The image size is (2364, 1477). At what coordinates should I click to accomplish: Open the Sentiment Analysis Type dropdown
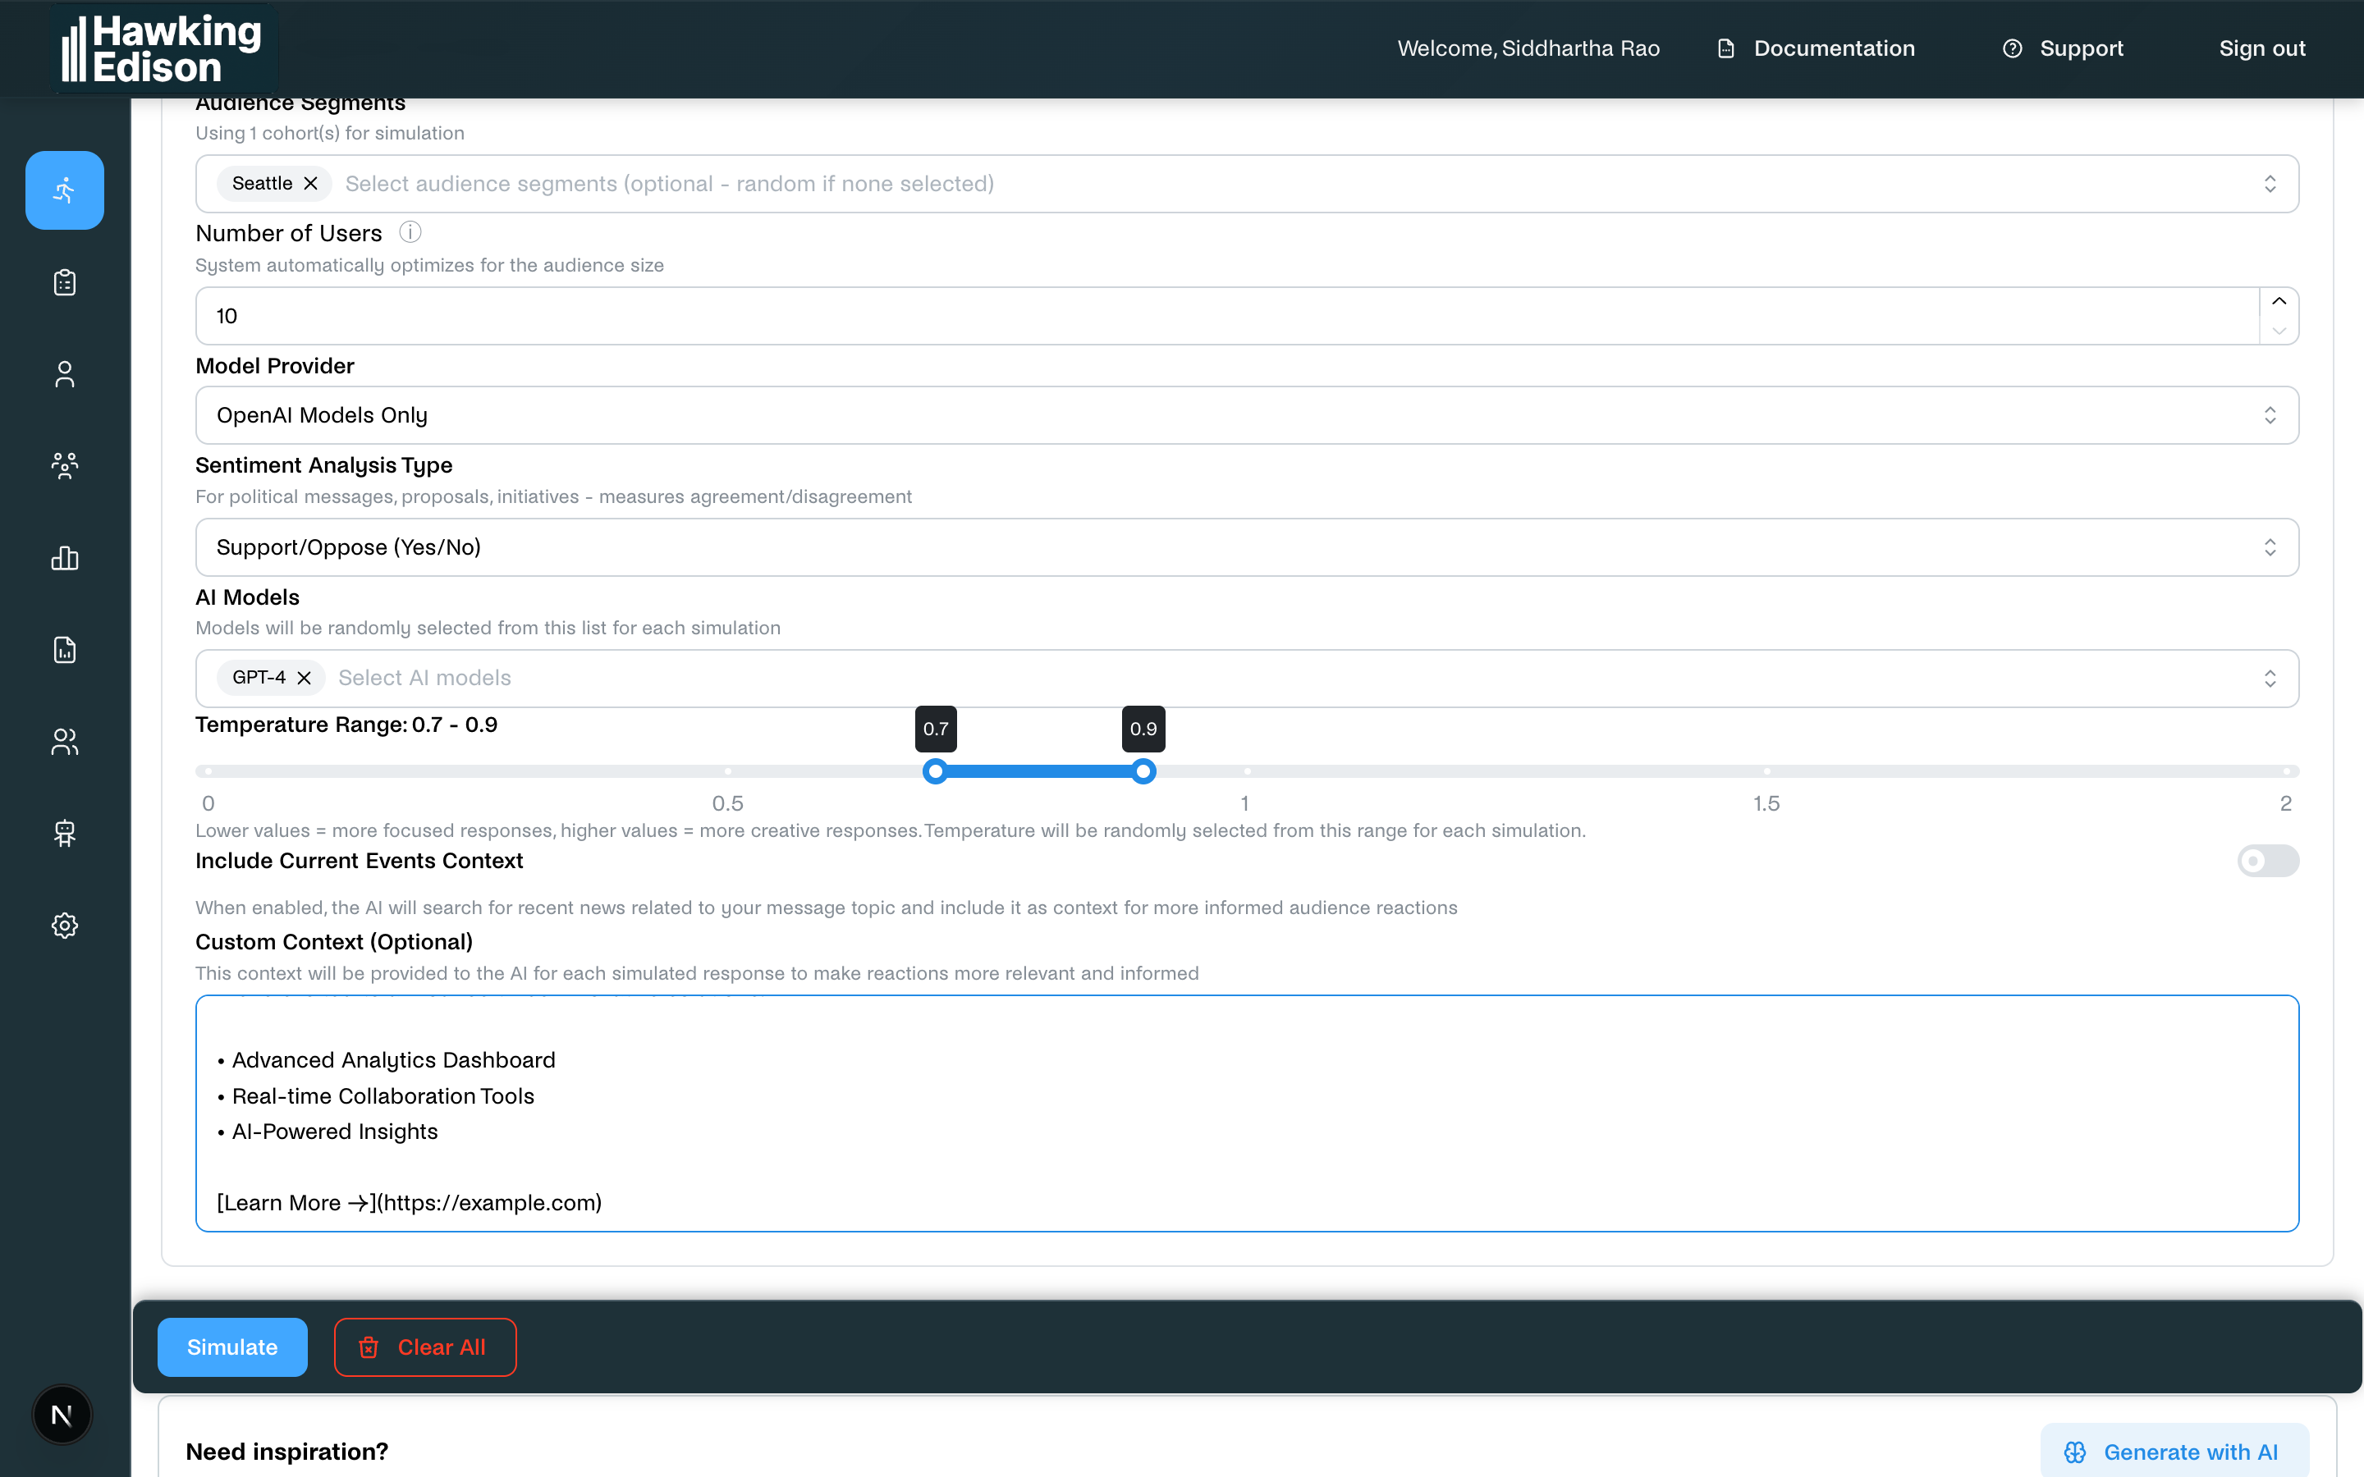pyautogui.click(x=1247, y=547)
